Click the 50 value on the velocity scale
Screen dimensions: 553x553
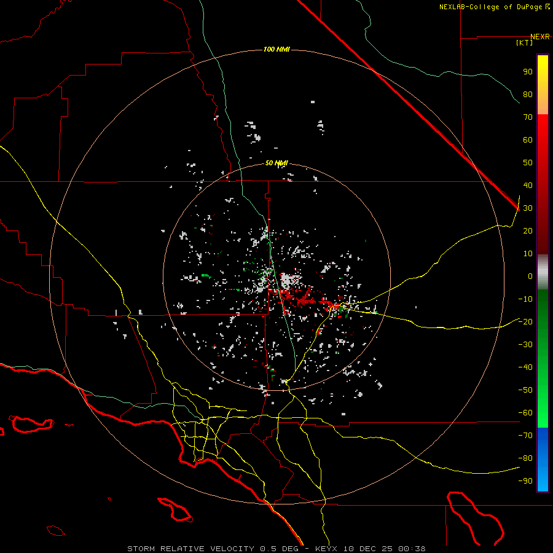tap(528, 163)
